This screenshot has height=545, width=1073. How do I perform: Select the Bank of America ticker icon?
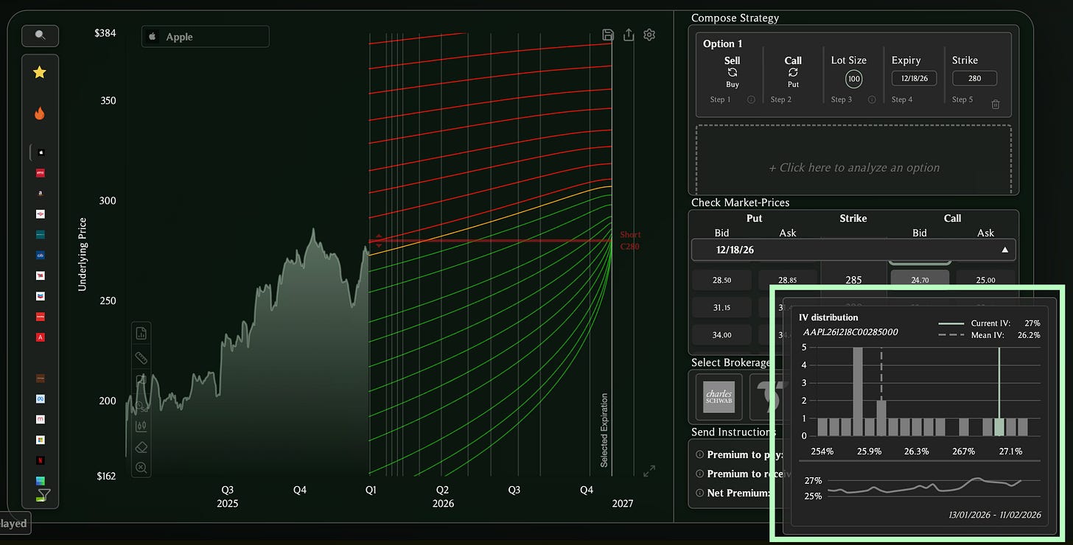[41, 214]
